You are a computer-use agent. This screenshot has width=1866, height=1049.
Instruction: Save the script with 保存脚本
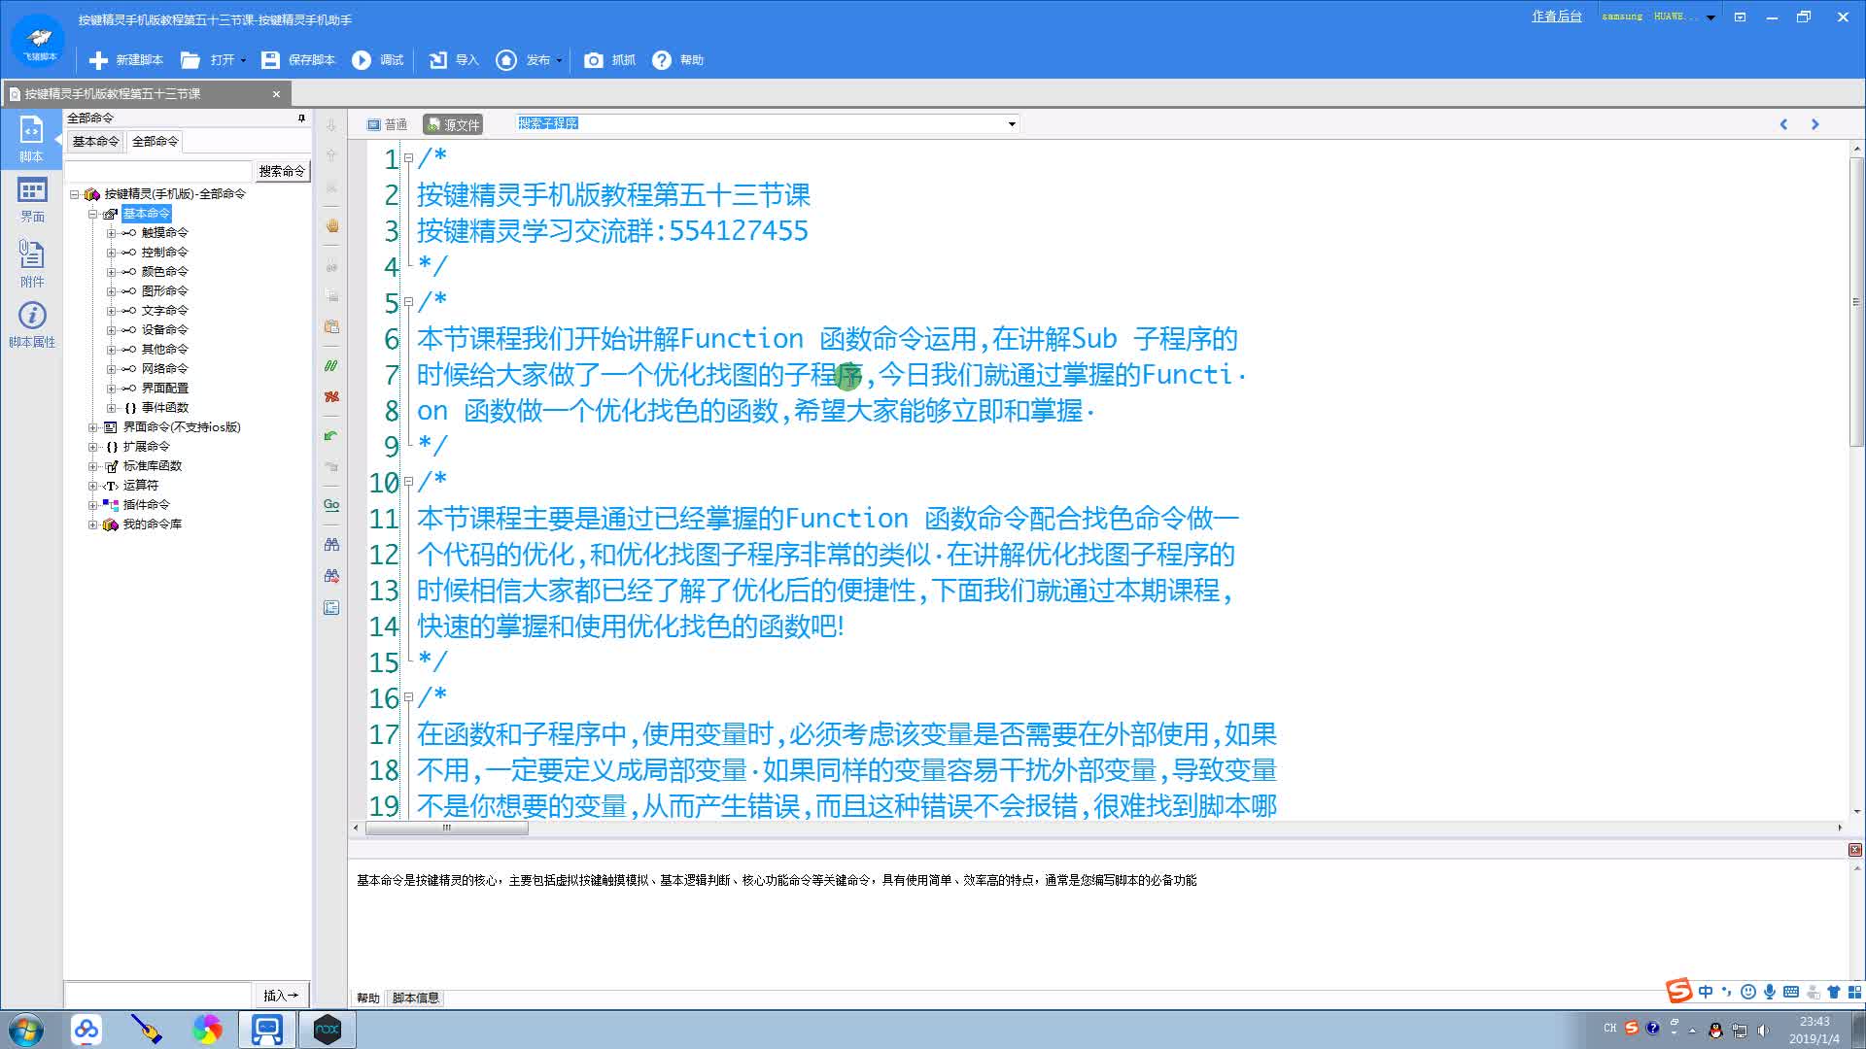pos(298,60)
